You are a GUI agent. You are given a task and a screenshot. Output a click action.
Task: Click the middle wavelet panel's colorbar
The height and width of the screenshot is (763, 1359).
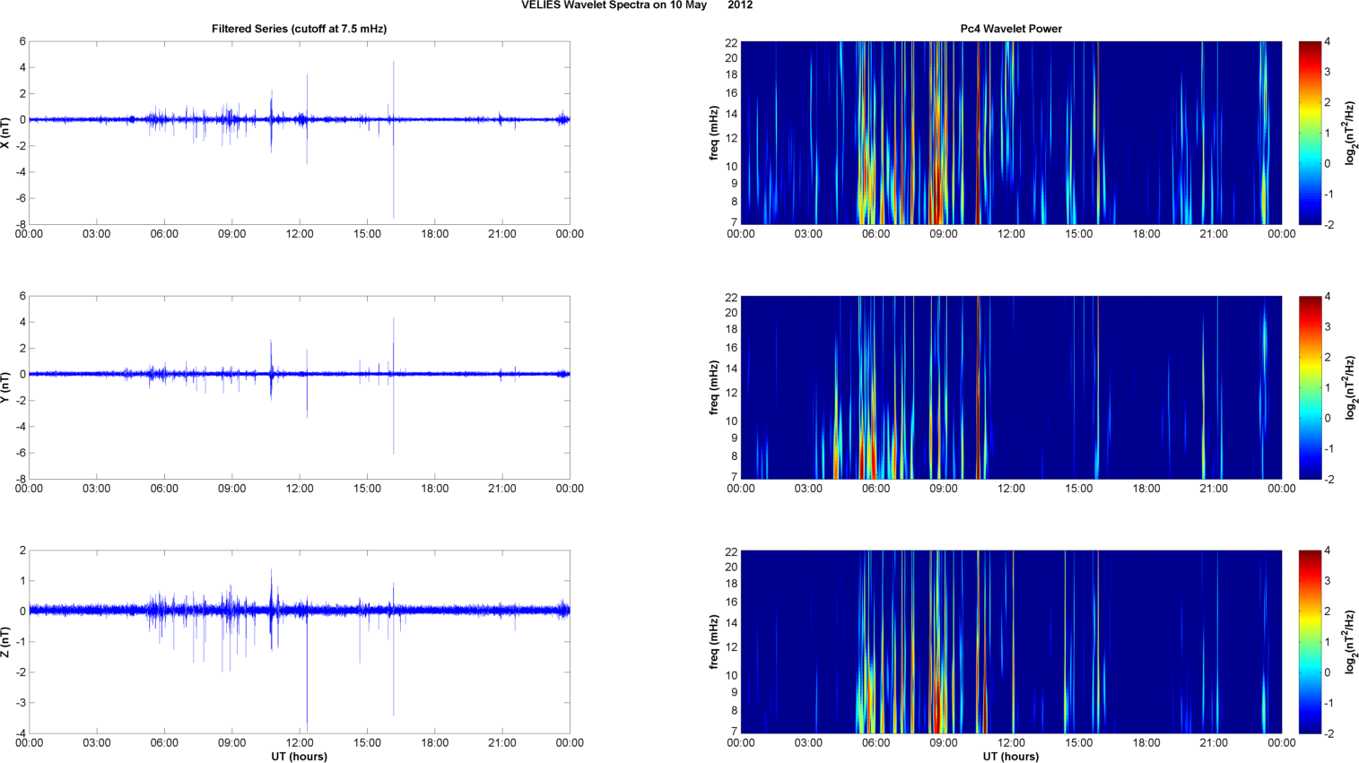1310,387
